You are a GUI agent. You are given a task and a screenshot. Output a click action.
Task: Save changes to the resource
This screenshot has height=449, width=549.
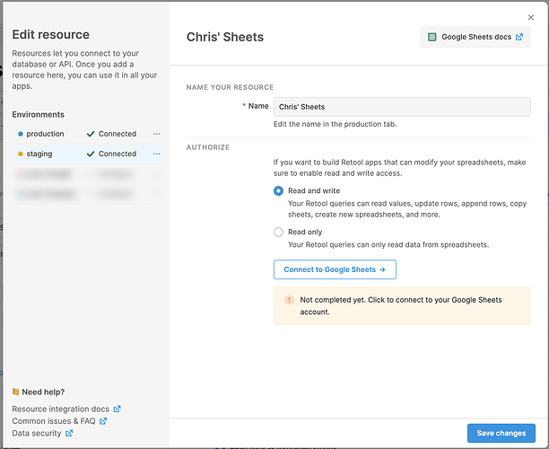point(501,433)
